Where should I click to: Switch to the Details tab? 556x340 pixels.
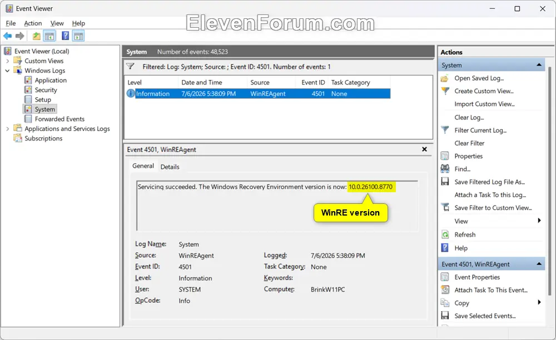click(170, 167)
